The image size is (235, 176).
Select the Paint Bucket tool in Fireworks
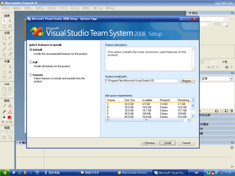(10, 106)
